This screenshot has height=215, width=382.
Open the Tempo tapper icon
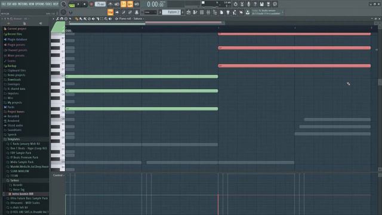pyautogui.click(x=235, y=12)
